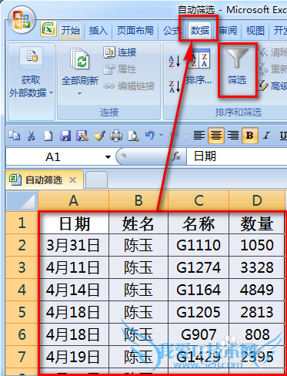287x376 pixels.
Task: Click the Properties (属性) button
Action: pos(120,69)
